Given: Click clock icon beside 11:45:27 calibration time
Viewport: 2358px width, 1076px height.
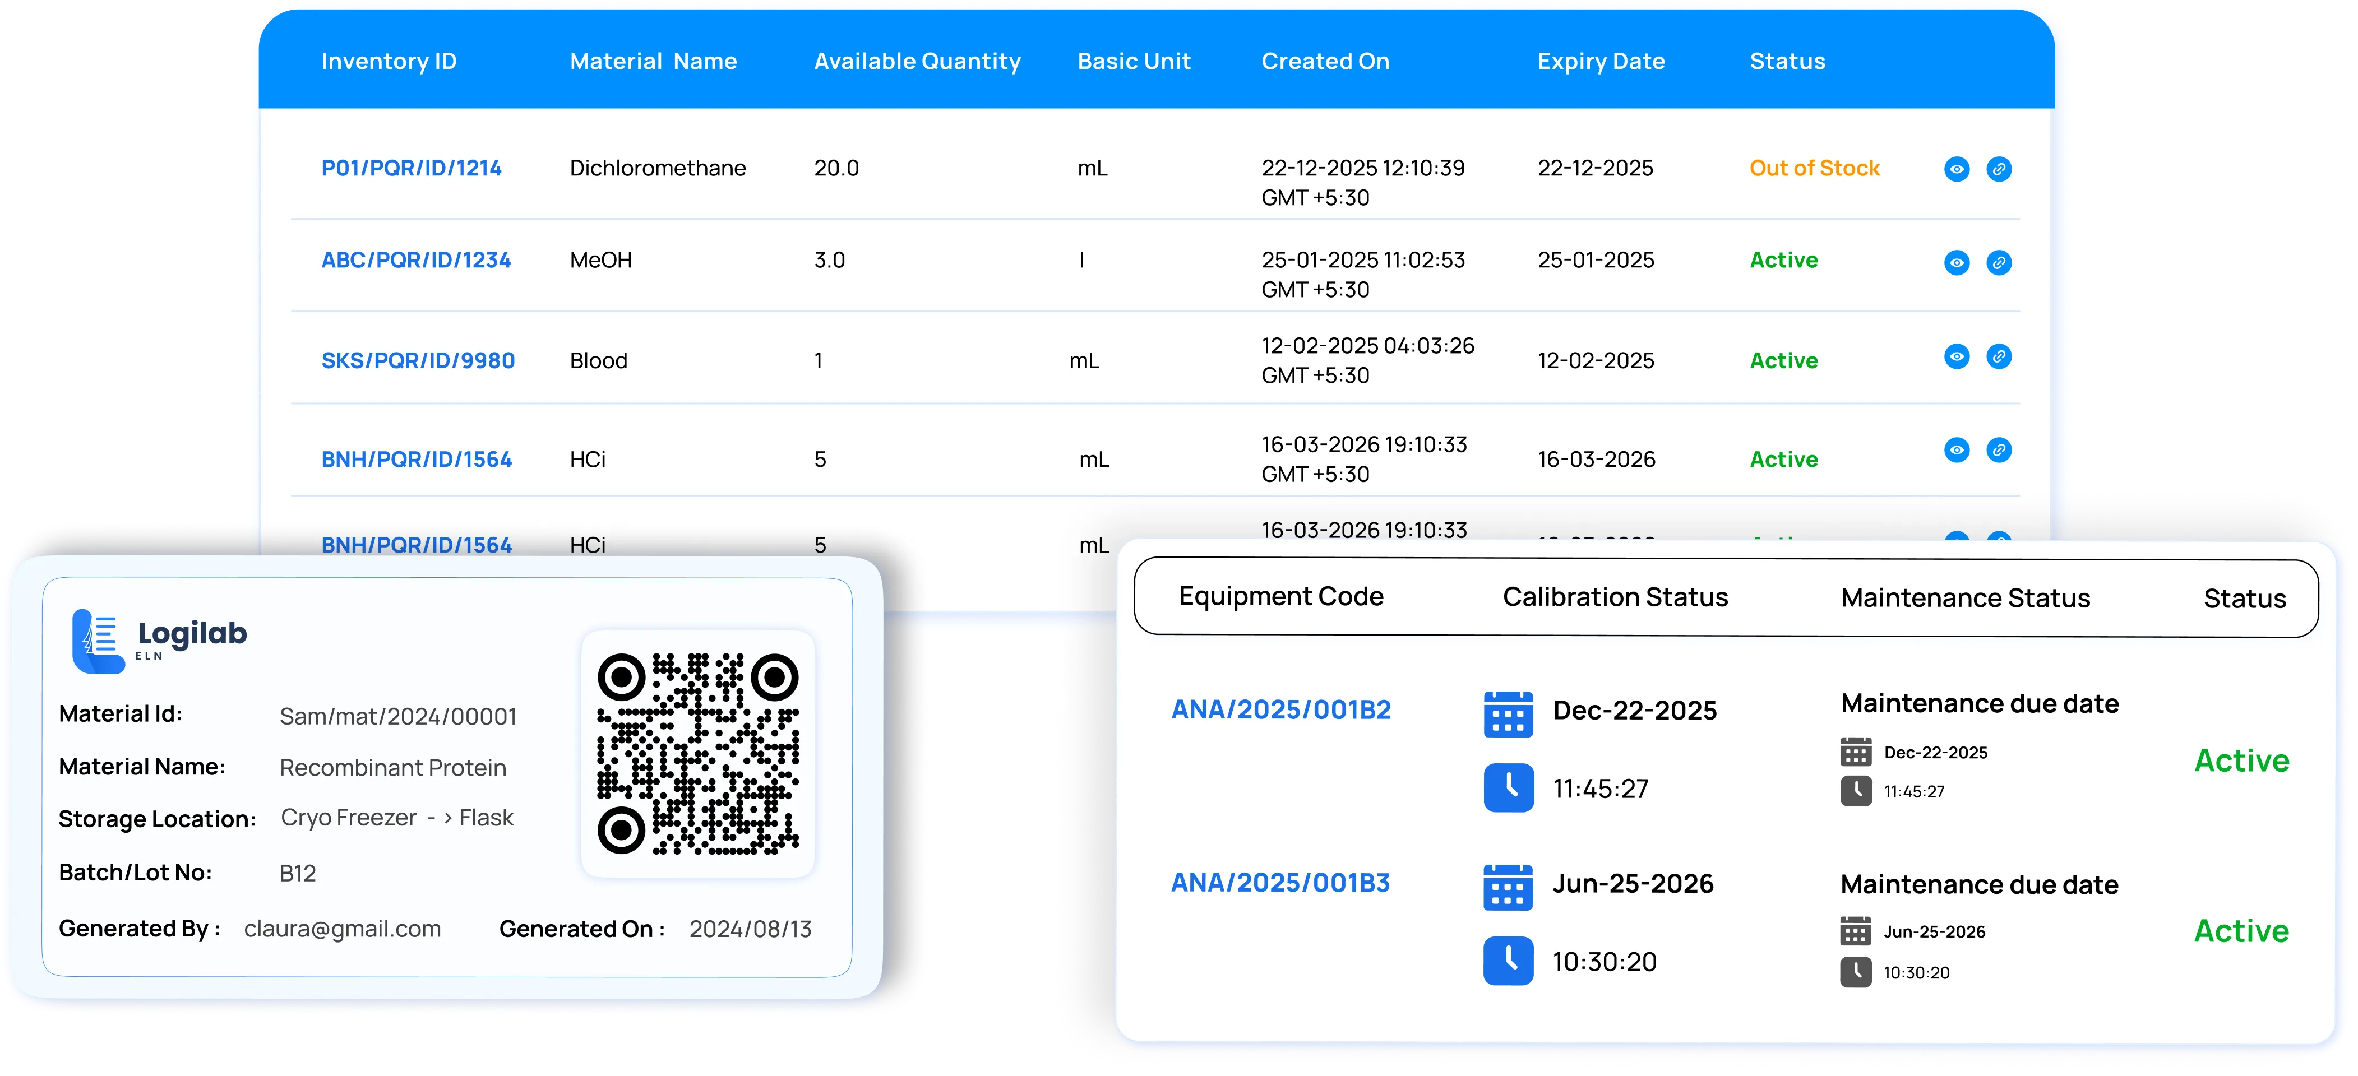Looking at the screenshot, I should [x=1508, y=787].
